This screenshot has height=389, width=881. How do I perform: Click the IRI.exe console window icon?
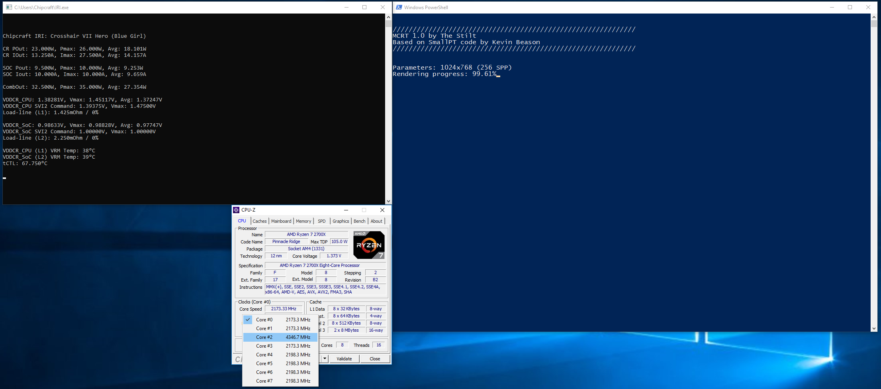point(9,7)
